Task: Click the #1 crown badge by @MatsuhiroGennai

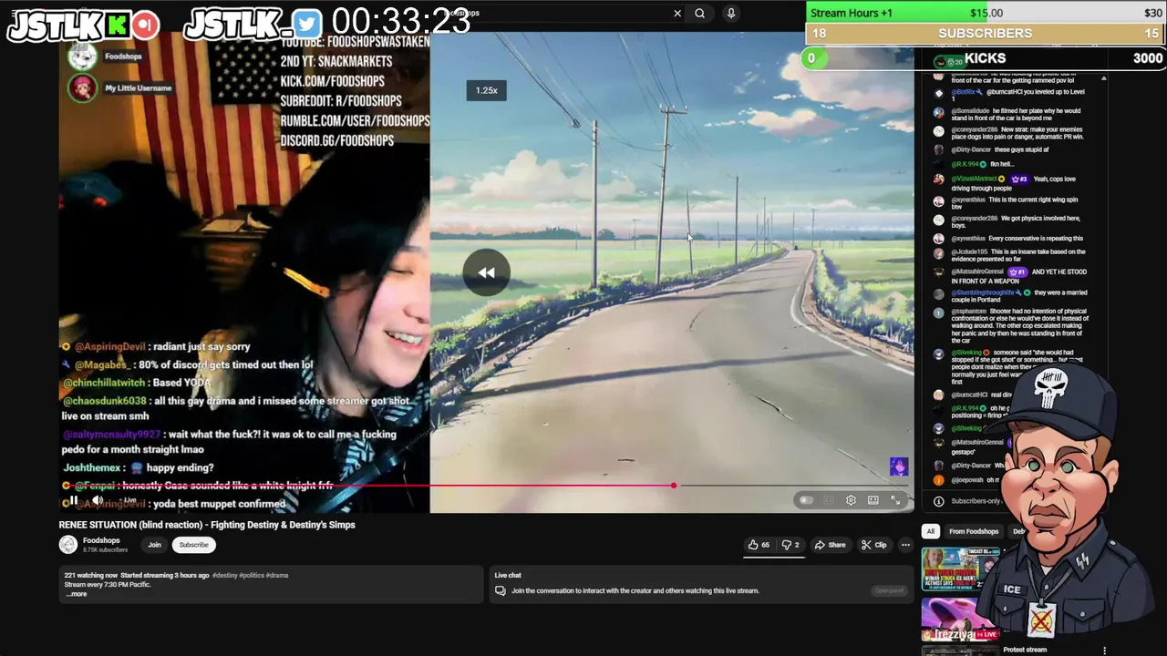Action: tap(1018, 272)
